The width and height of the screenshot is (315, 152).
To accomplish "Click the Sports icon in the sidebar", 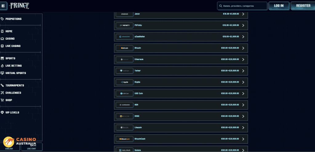I will [2, 58].
